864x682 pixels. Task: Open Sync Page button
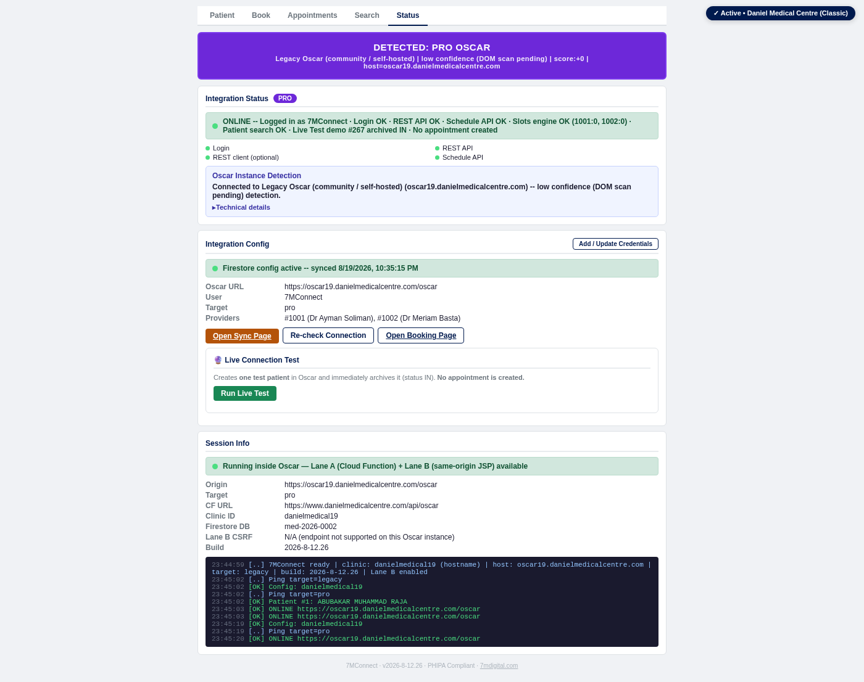242,336
